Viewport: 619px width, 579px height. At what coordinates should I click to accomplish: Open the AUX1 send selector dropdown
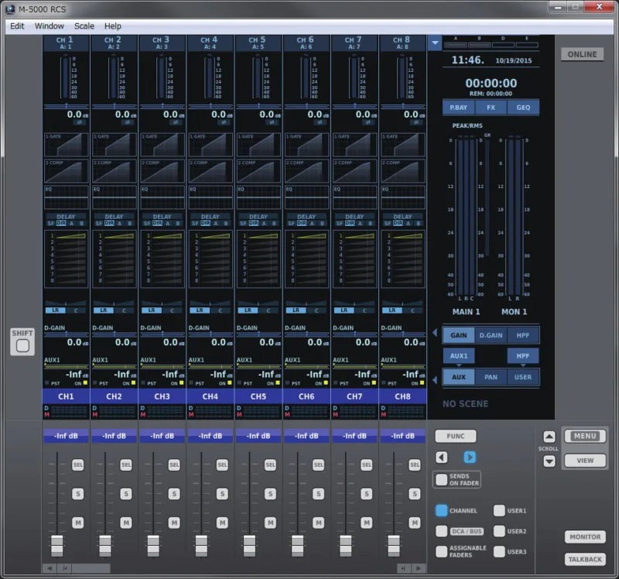[x=459, y=356]
